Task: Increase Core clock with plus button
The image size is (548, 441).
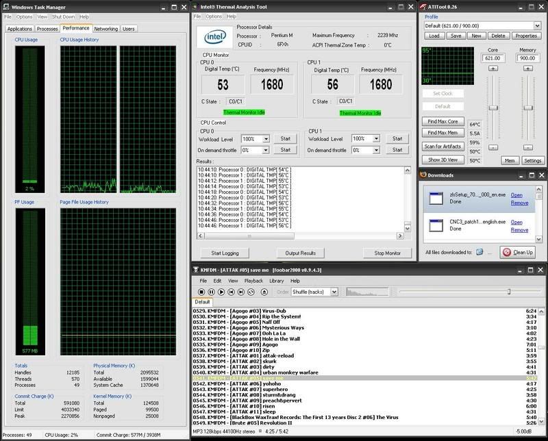Action: click(493, 68)
